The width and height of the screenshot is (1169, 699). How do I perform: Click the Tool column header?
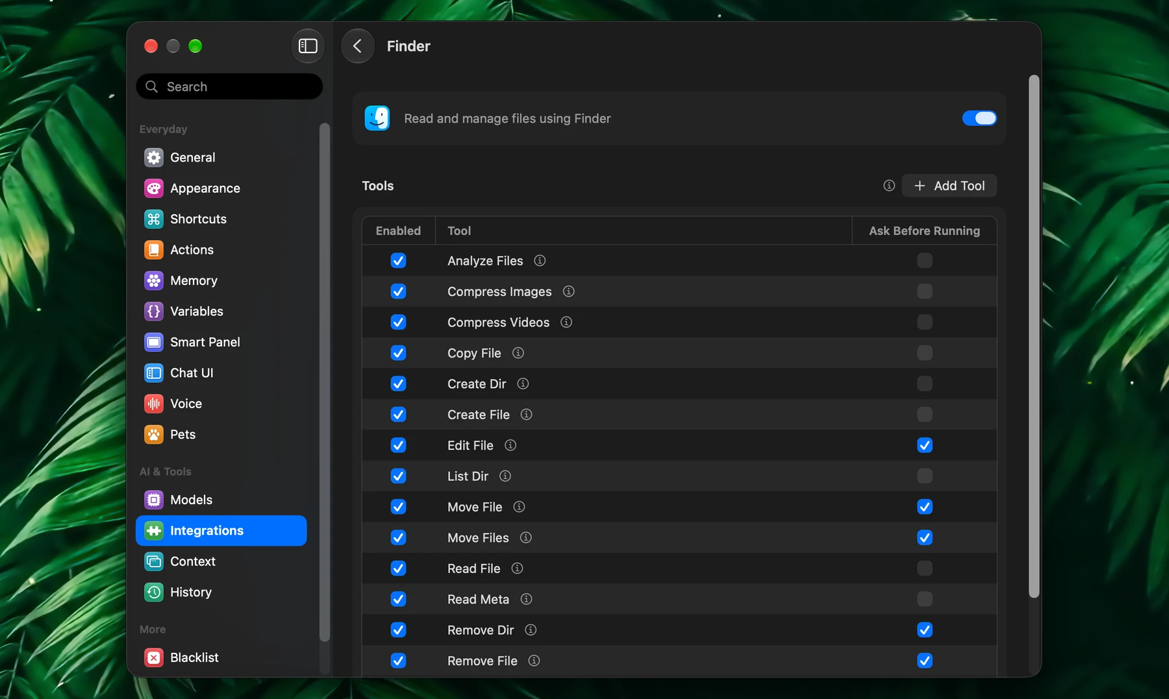(644, 230)
